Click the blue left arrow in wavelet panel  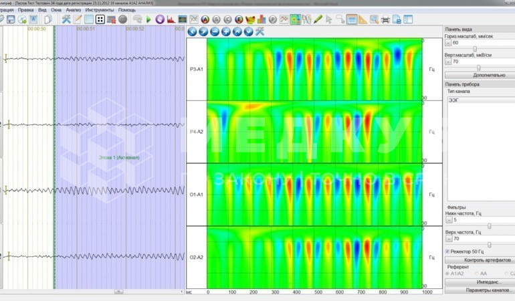pos(192,31)
